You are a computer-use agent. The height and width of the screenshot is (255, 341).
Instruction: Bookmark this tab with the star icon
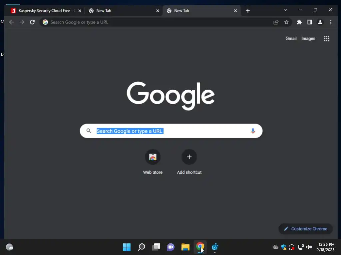coord(286,22)
